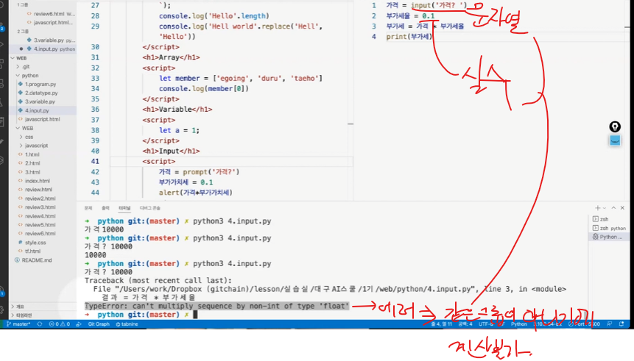Click the feedback icon in status bar
The height and width of the screenshot is (361, 634).
tap(610, 324)
